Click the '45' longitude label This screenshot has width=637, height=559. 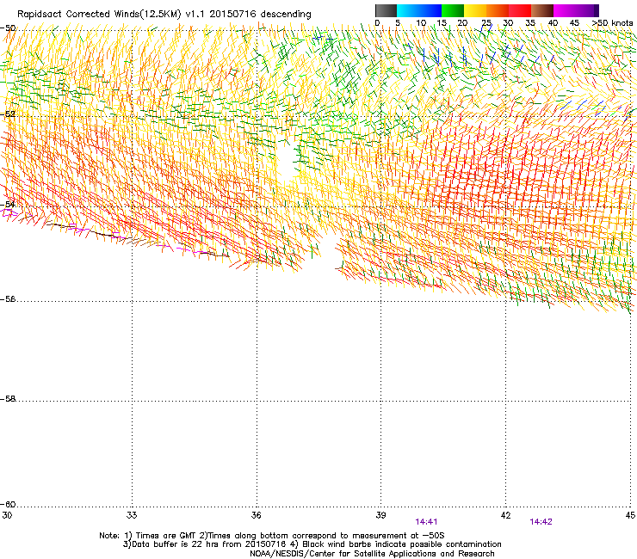[630, 515]
